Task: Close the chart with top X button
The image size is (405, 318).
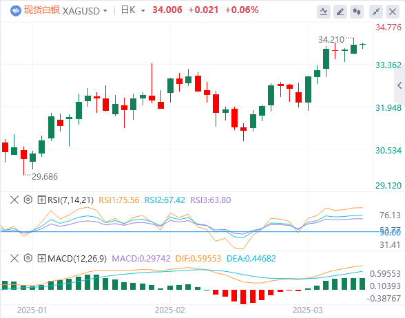Action: click(393, 12)
